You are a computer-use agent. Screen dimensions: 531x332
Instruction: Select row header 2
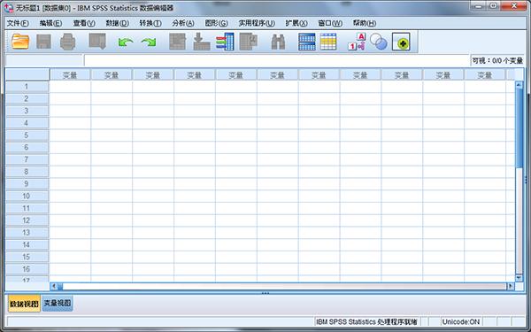tap(27, 99)
